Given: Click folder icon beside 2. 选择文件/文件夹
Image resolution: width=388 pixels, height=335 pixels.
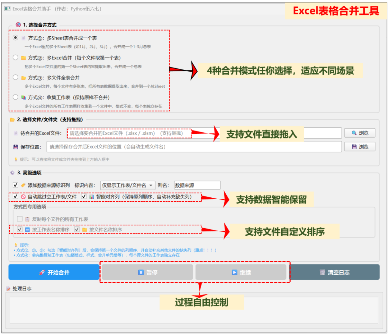Looking at the screenshot, I should [12, 120].
